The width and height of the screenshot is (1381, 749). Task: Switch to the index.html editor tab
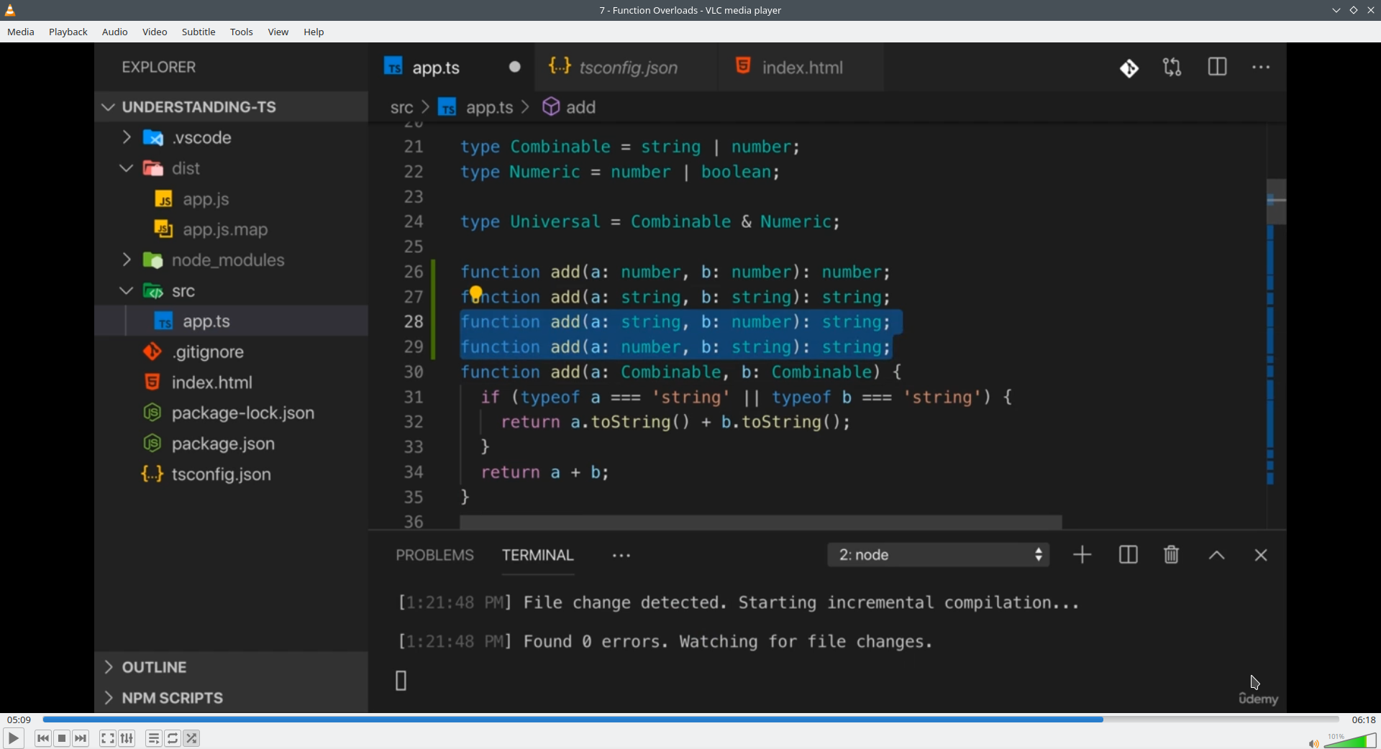pyautogui.click(x=801, y=68)
